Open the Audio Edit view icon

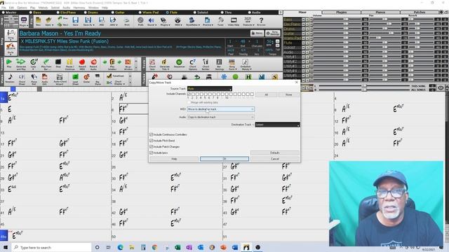(45, 78)
